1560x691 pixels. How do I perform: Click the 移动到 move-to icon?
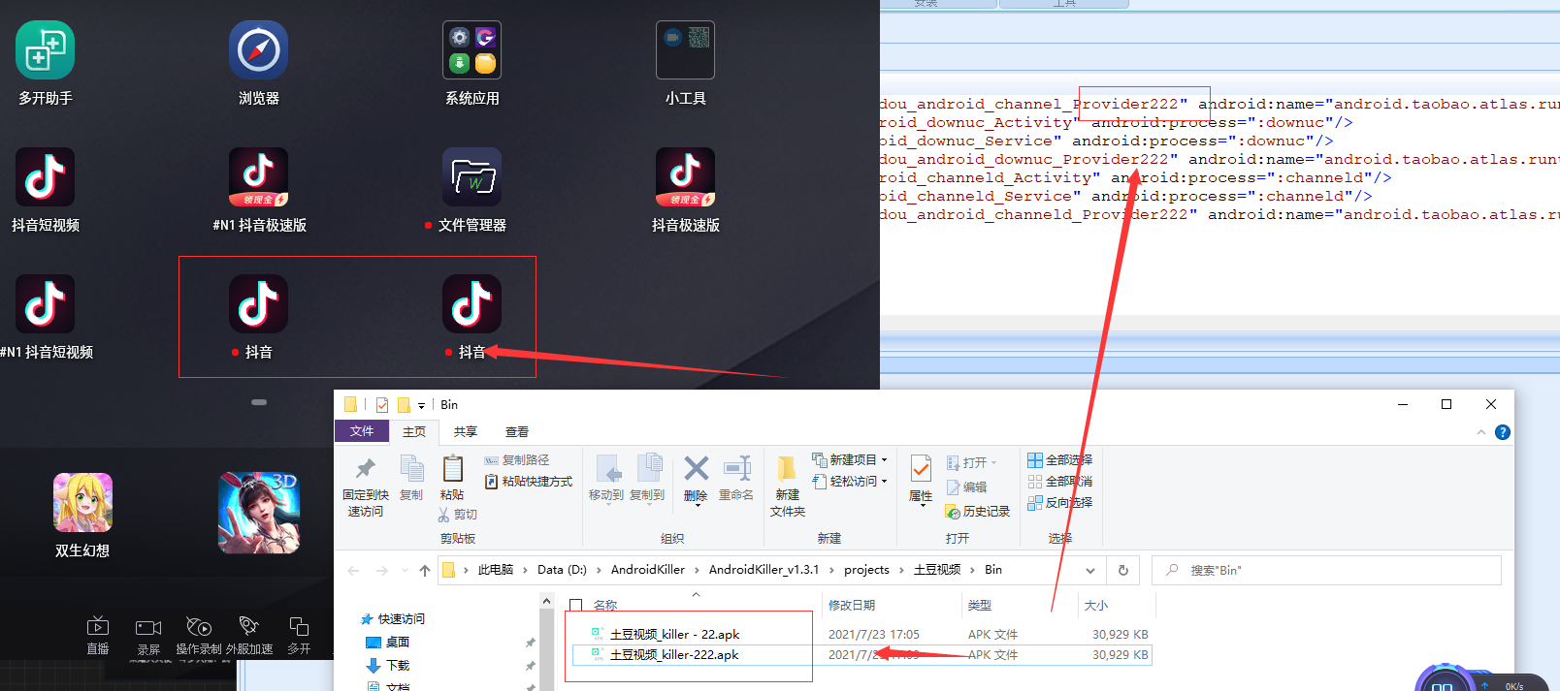pos(608,469)
